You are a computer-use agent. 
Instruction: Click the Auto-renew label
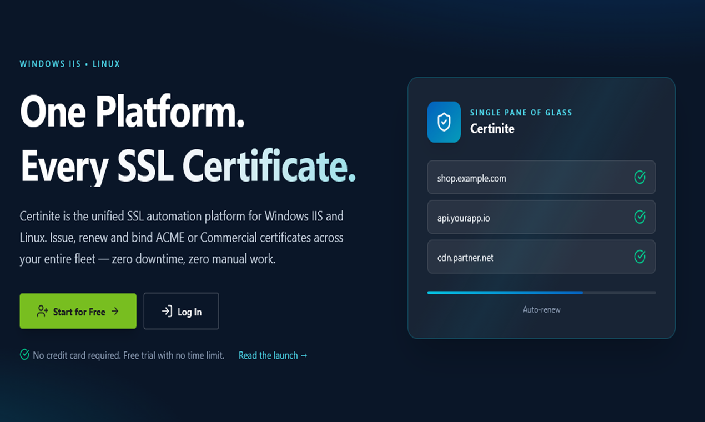[541, 309]
